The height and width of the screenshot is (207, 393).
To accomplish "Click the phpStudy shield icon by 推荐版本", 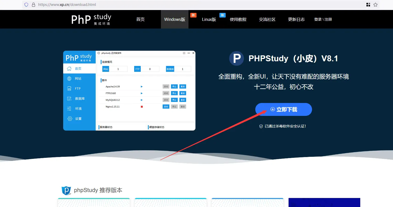I will tap(66, 191).
